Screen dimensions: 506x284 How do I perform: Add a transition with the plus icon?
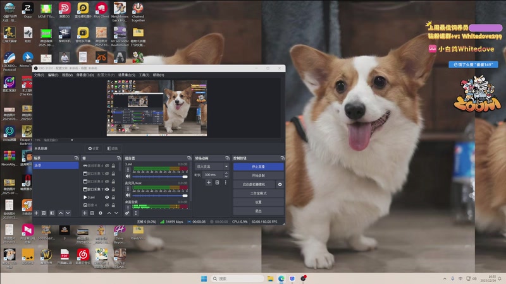coord(209,182)
